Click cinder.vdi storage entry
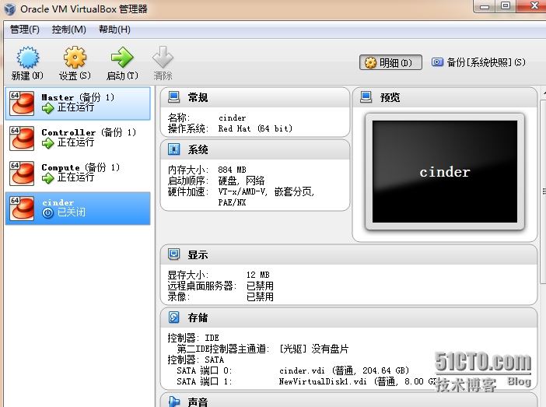546x407 pixels. tap(344, 370)
